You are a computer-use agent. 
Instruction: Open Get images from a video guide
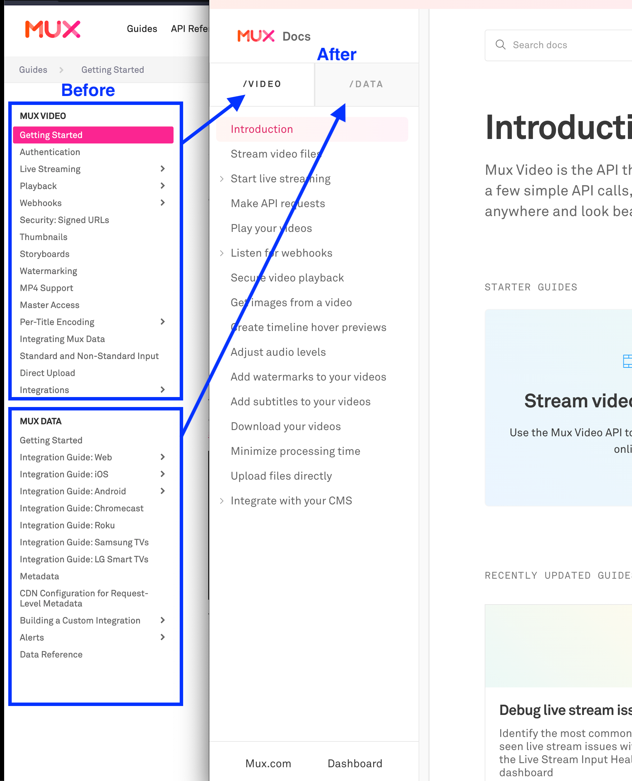pyautogui.click(x=291, y=302)
